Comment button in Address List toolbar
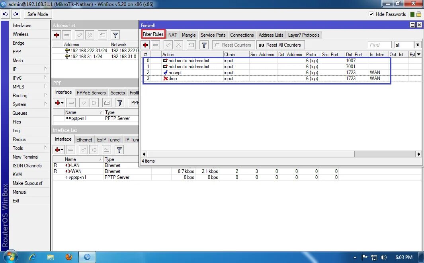 pyautogui.click(x=102, y=35)
